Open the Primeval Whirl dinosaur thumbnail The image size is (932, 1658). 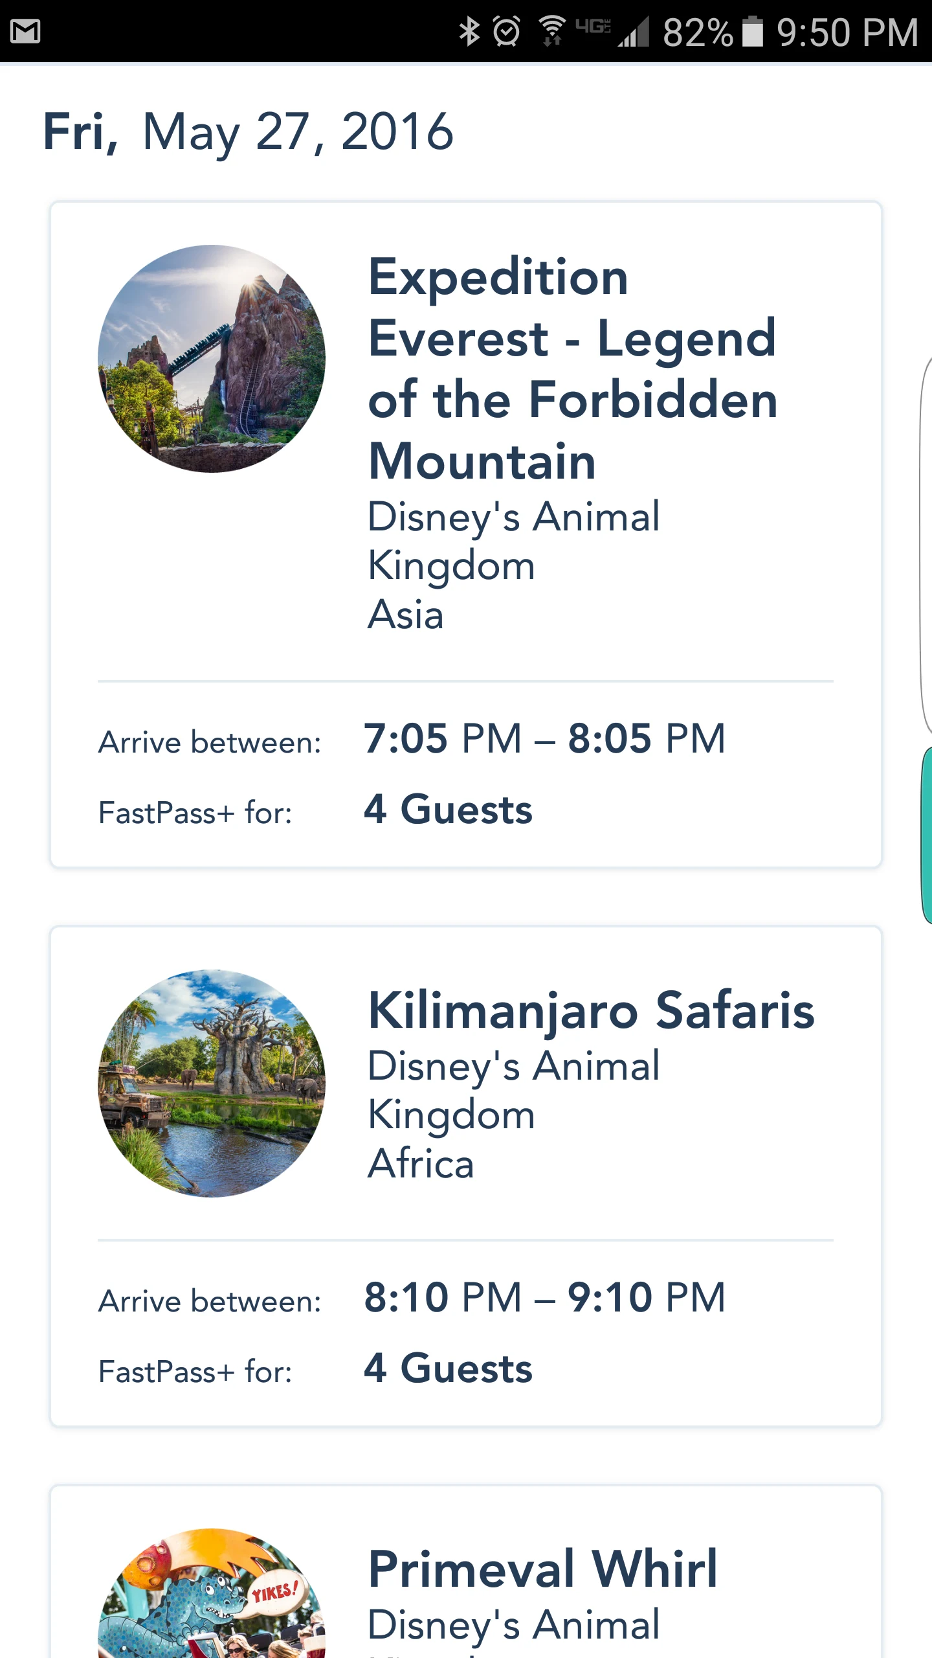[212, 1593]
